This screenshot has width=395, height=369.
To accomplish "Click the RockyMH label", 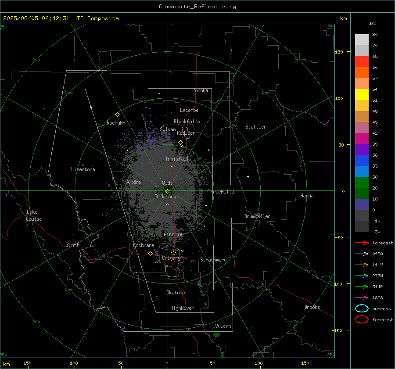I will tap(116, 123).
